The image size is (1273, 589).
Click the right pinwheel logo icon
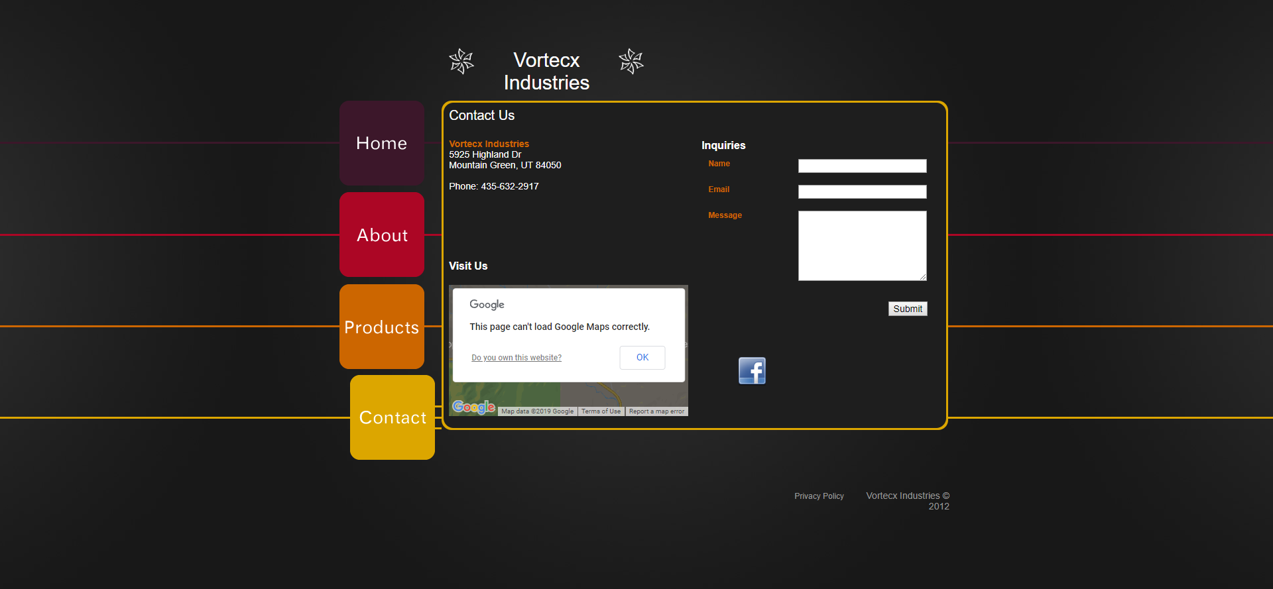point(631,61)
